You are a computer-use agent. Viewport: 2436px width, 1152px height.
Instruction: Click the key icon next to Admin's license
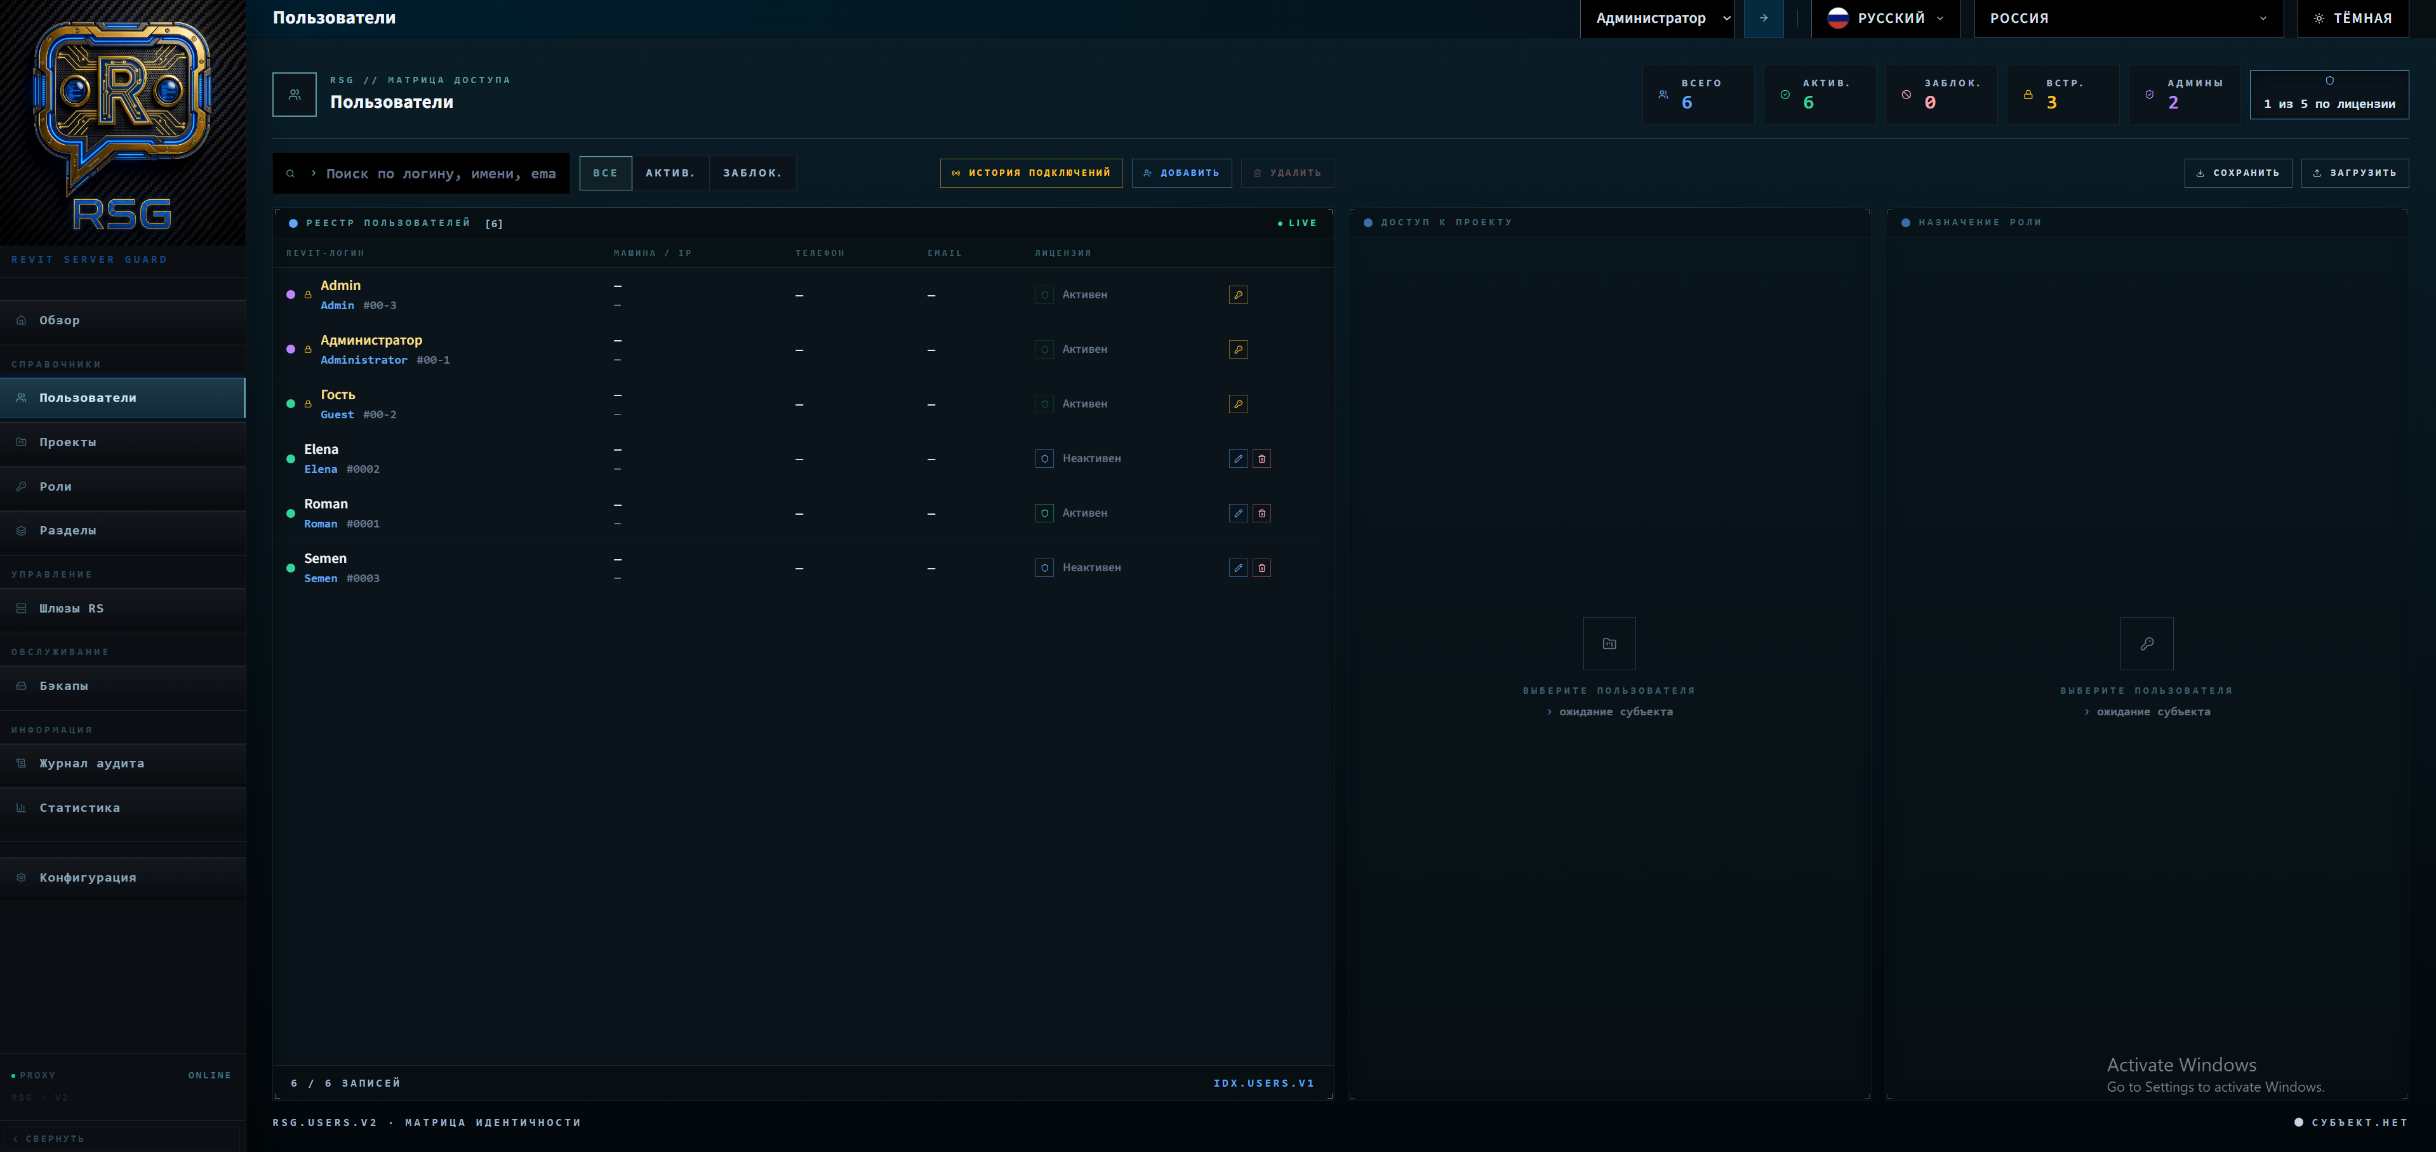[x=1238, y=294]
